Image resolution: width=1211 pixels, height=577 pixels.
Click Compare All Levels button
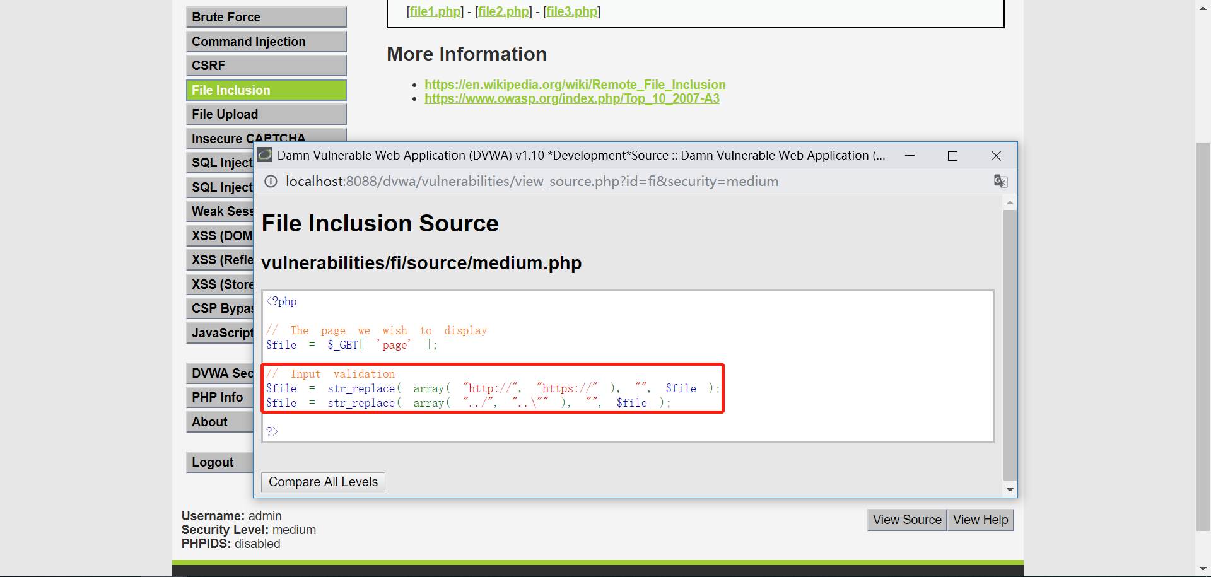pos(323,482)
